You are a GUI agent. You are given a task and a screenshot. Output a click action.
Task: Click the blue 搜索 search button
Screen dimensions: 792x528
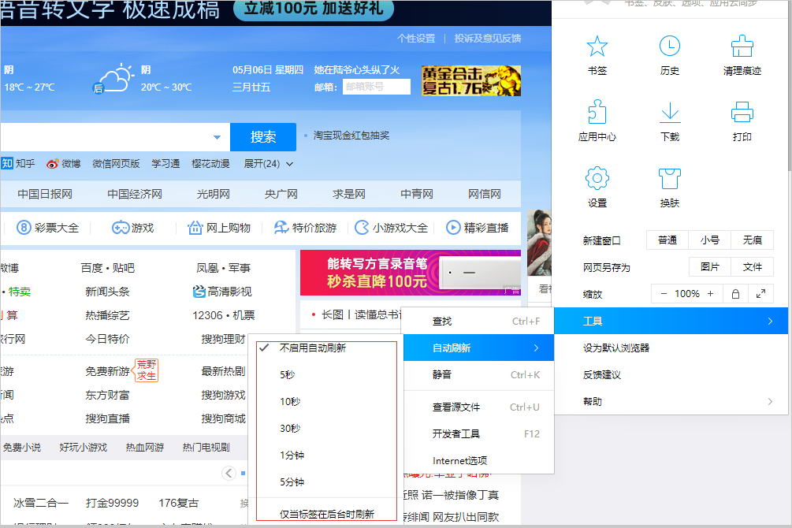(x=263, y=137)
